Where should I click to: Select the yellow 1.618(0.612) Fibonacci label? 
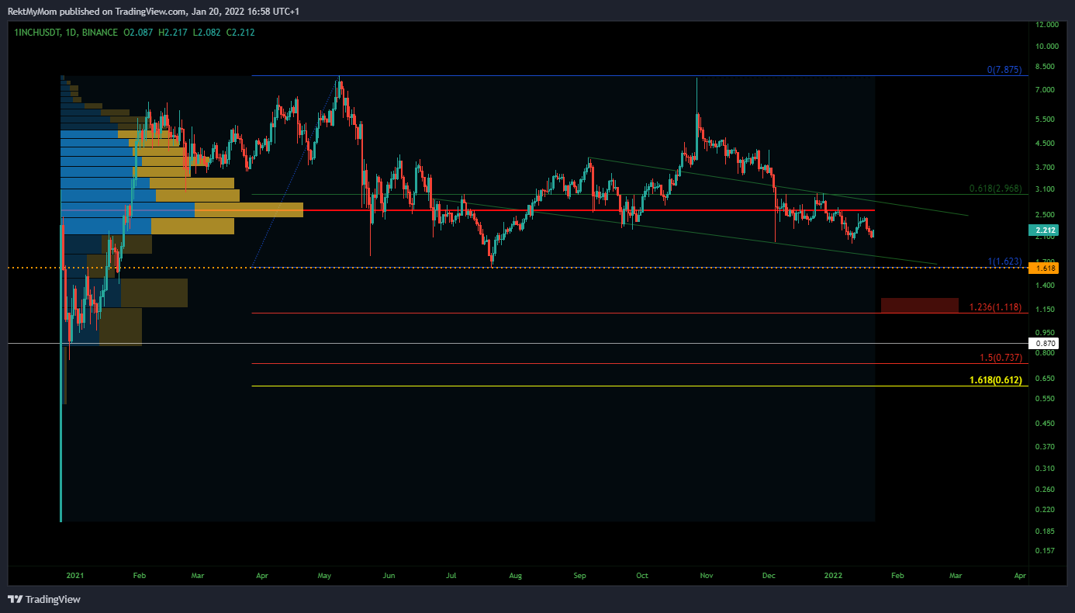point(996,380)
